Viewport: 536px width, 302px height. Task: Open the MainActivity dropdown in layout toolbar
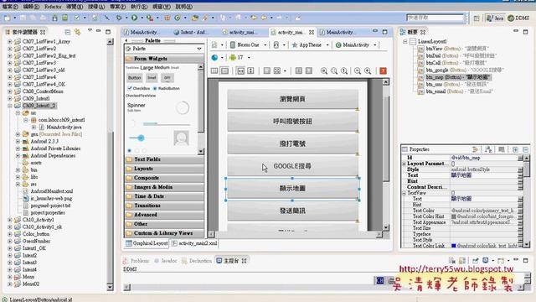pyautogui.click(x=374, y=44)
